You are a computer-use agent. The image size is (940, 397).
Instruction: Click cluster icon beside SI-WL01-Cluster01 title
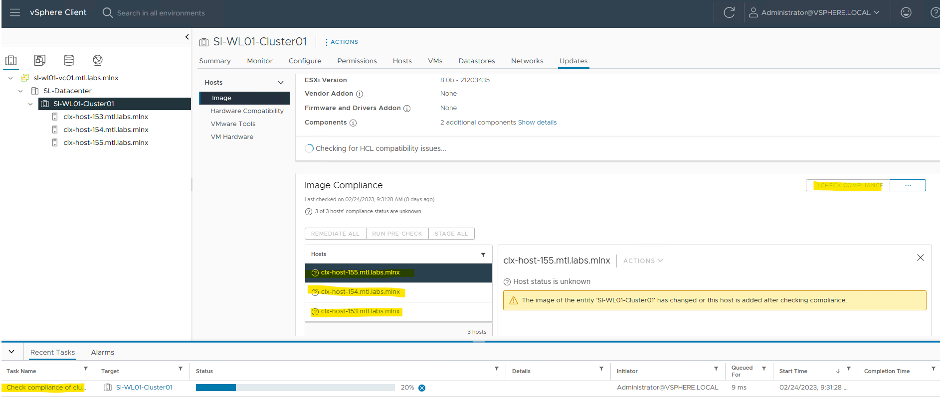(x=204, y=42)
